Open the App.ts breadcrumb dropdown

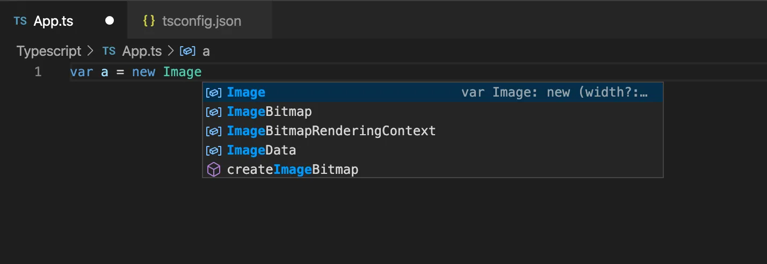click(x=142, y=52)
